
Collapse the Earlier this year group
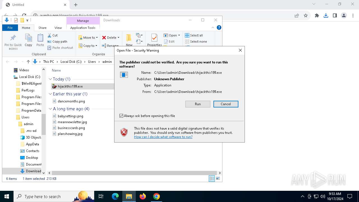click(x=50, y=94)
